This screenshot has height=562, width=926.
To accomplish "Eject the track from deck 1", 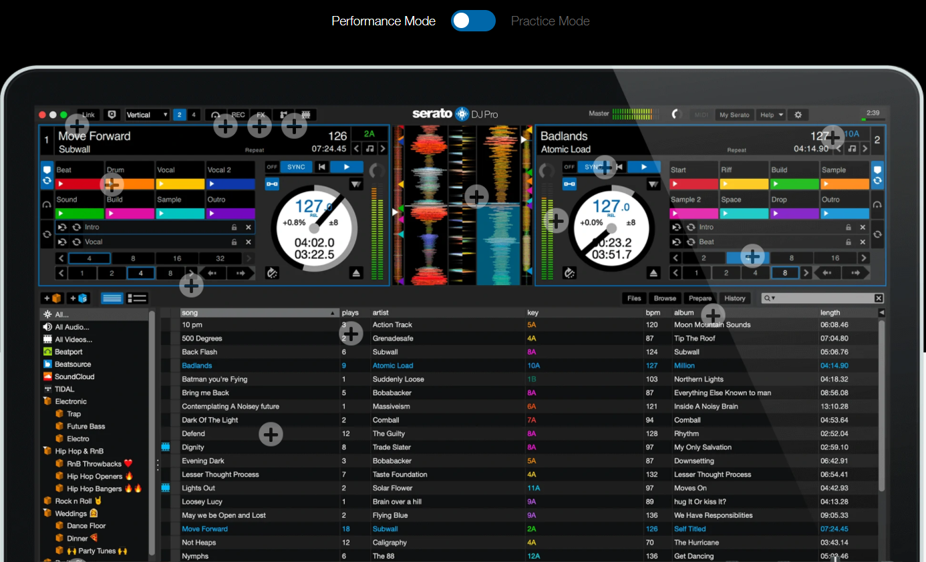I will (x=354, y=272).
